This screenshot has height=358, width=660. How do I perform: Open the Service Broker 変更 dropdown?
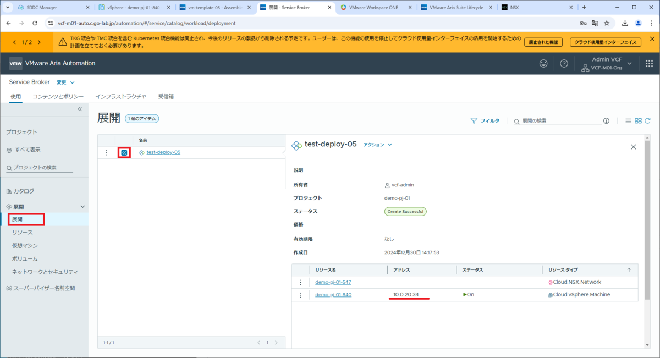(x=65, y=82)
